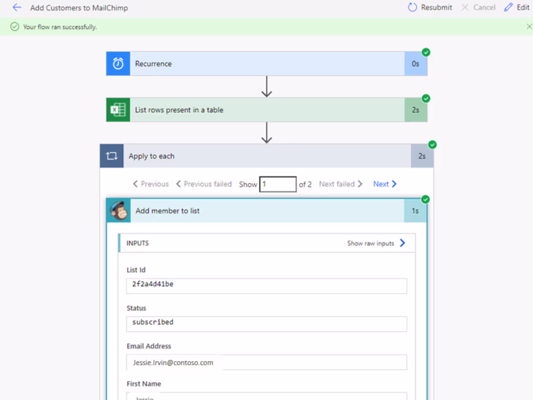
Task: Click the Next failed button
Action: tap(341, 184)
